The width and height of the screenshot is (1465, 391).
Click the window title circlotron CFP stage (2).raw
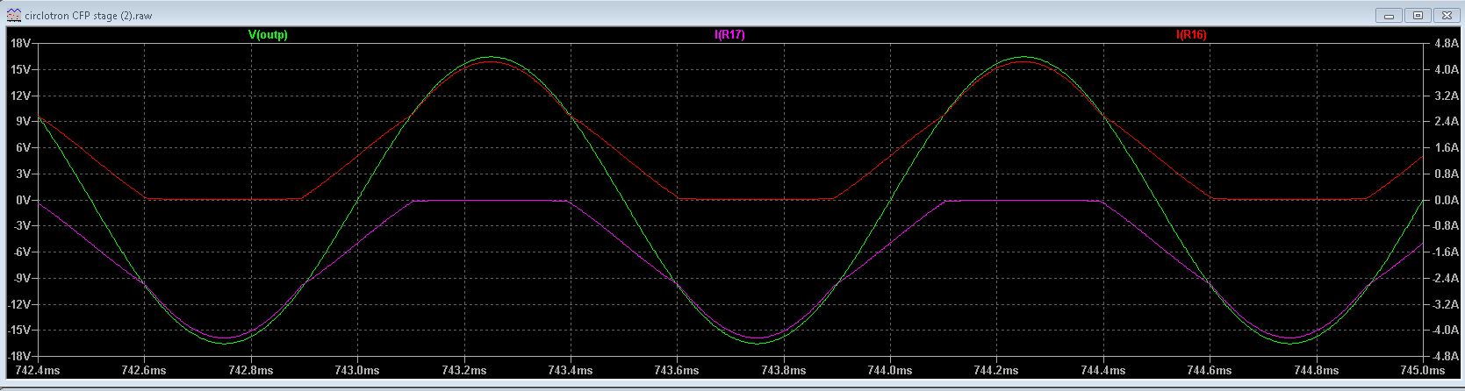88,16
